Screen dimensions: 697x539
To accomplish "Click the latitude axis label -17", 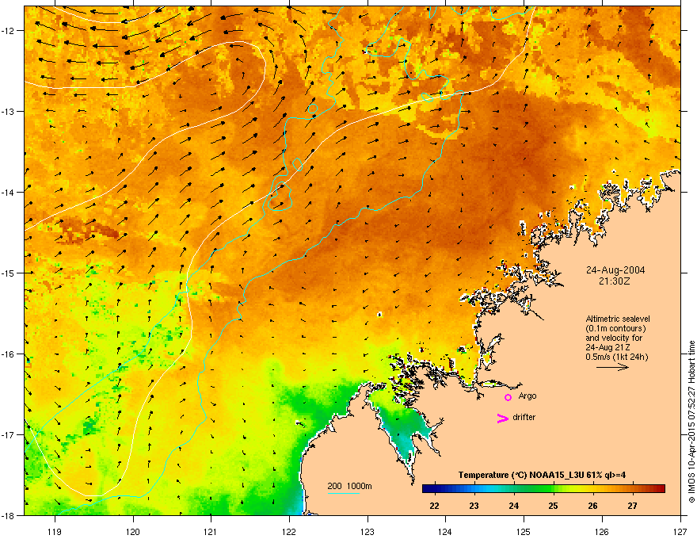I will [x=8, y=434].
